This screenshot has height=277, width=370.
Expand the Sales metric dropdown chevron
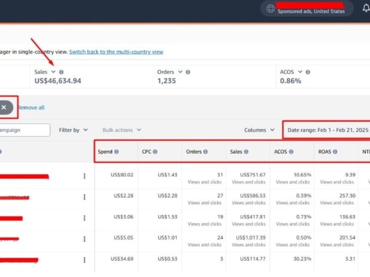point(53,72)
